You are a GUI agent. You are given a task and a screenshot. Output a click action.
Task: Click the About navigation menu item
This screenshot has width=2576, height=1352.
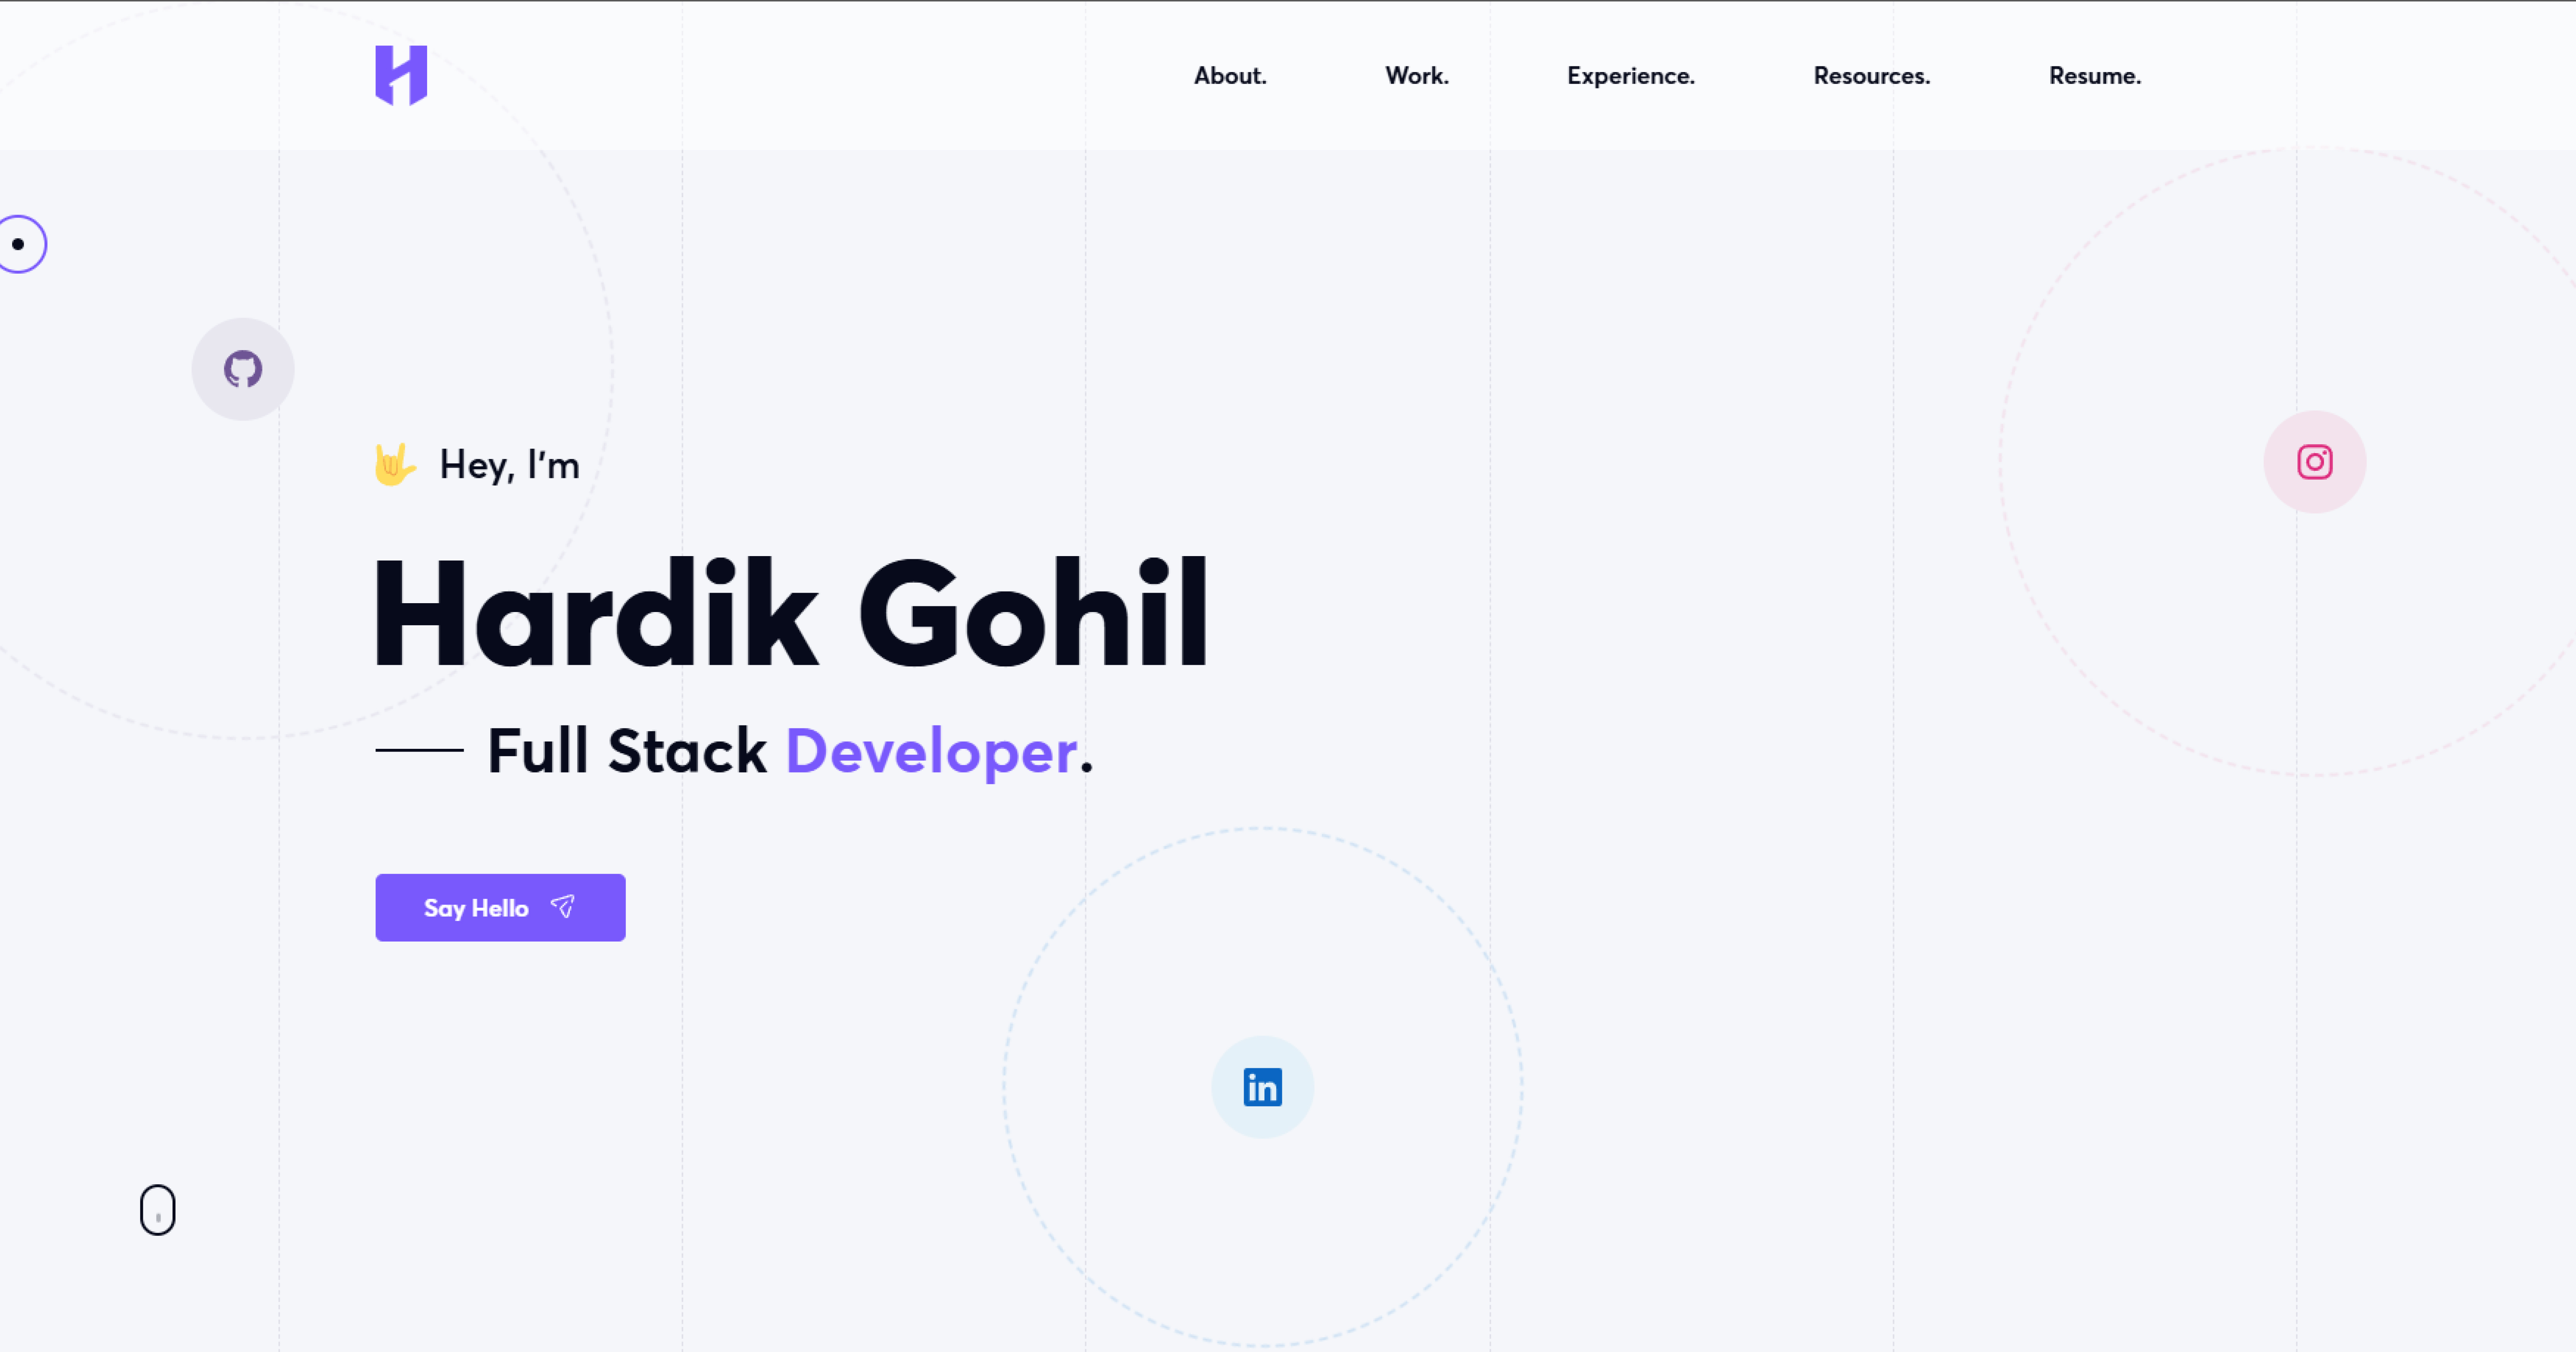pos(1230,75)
